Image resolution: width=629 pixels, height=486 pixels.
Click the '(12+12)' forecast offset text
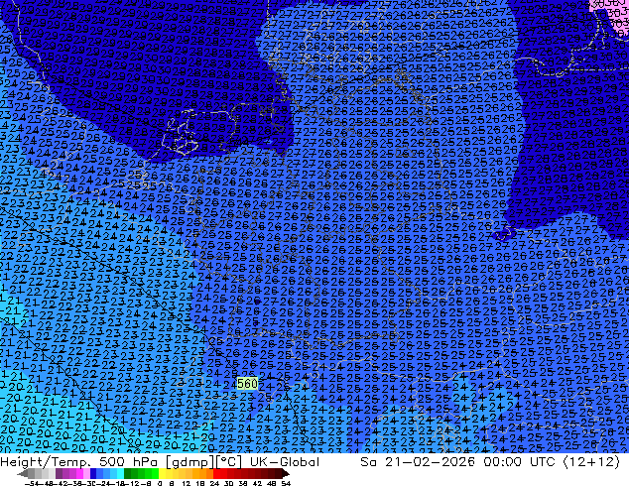click(591, 462)
